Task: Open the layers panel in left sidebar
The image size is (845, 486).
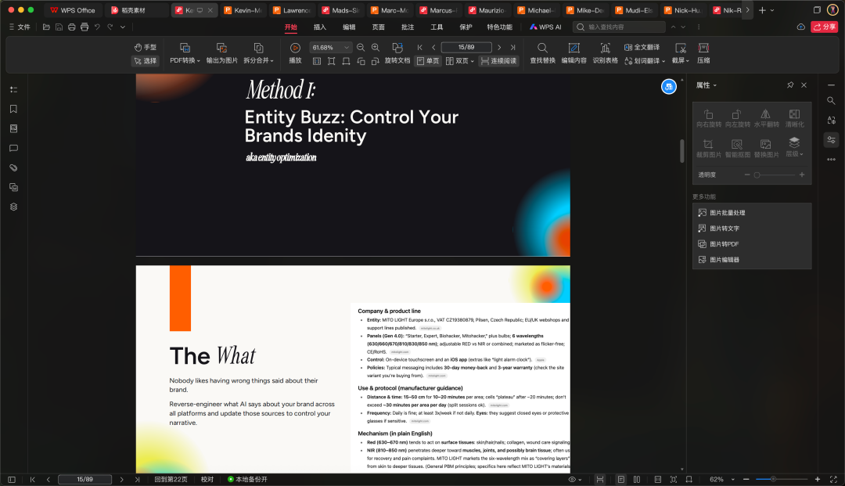Action: (13, 207)
